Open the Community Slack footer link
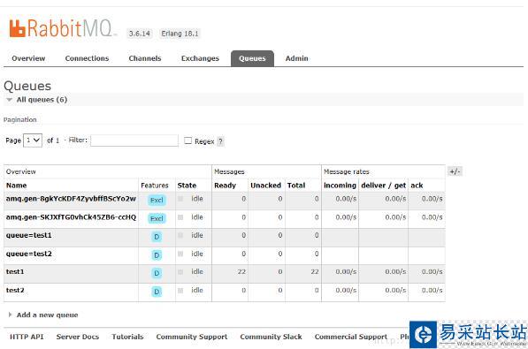The width and height of the screenshot is (528, 349). coord(271,337)
